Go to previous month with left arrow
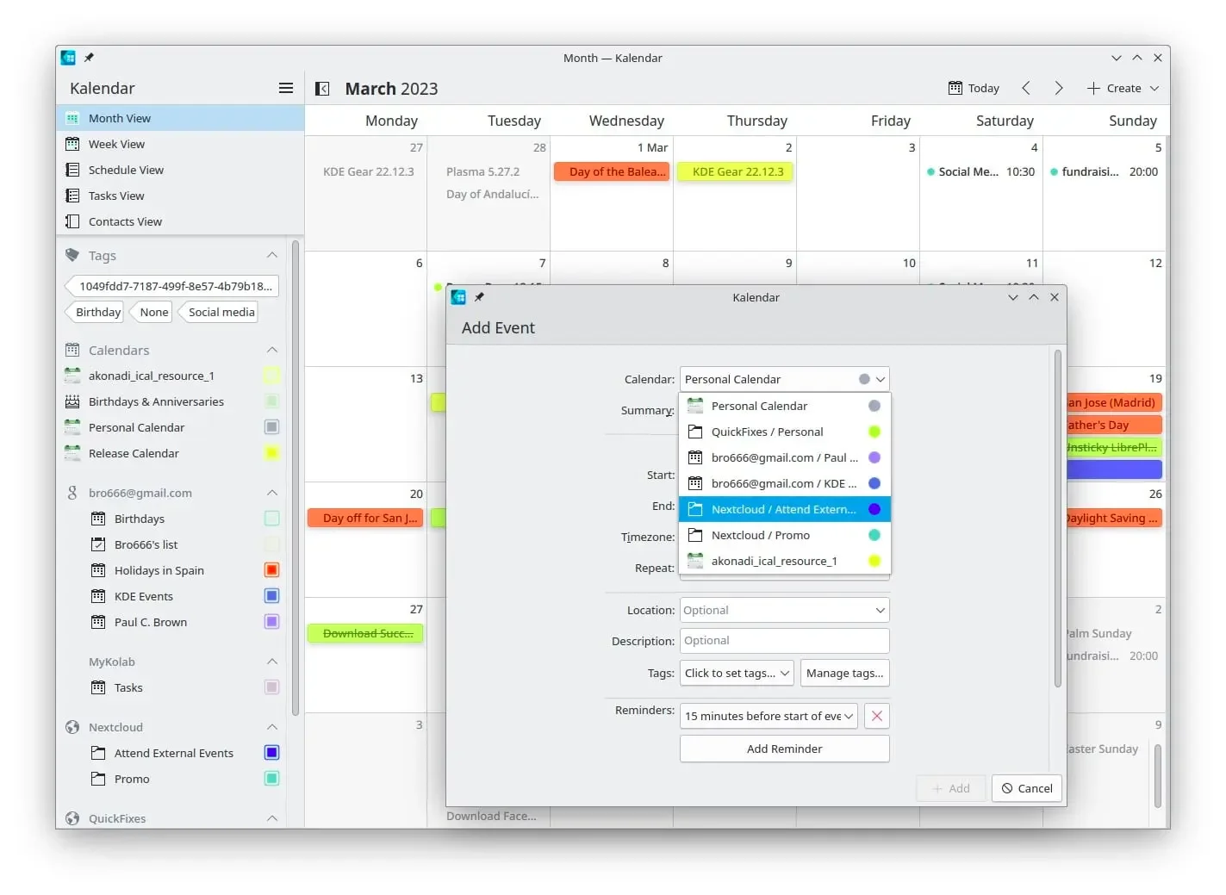 coord(1025,88)
